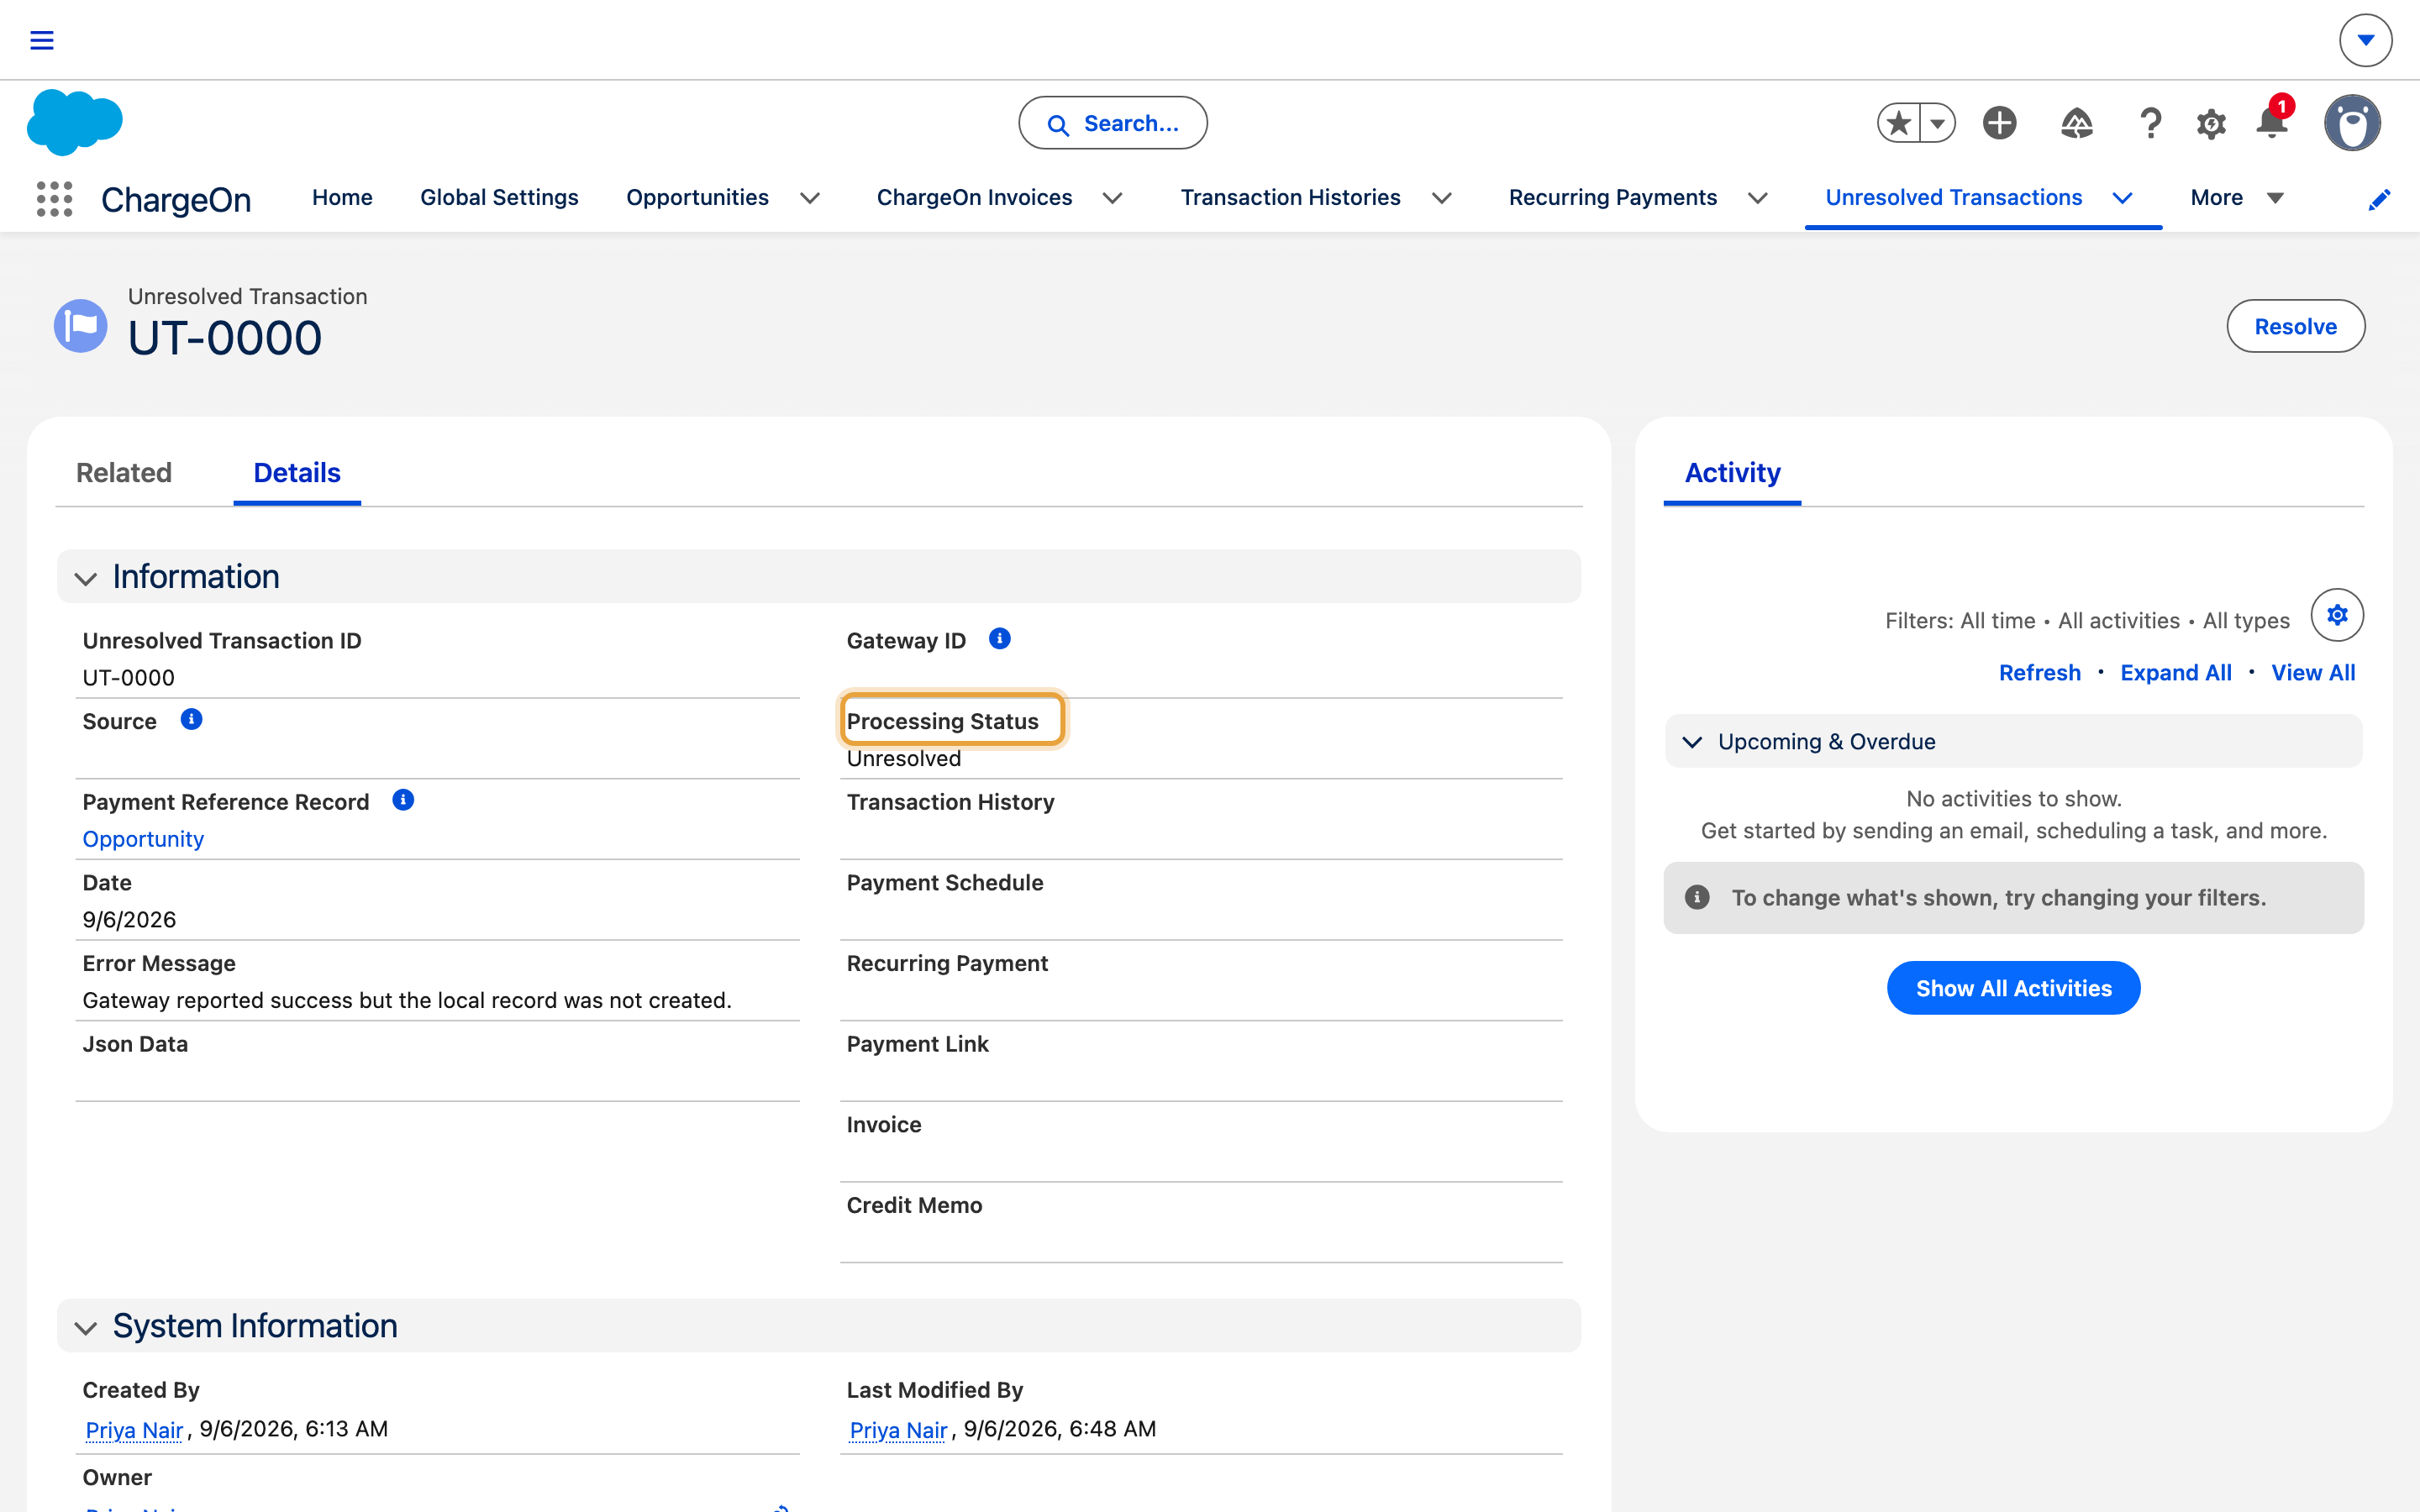The height and width of the screenshot is (1512, 2420).
Task: Click the Resolve button
Action: [2295, 326]
